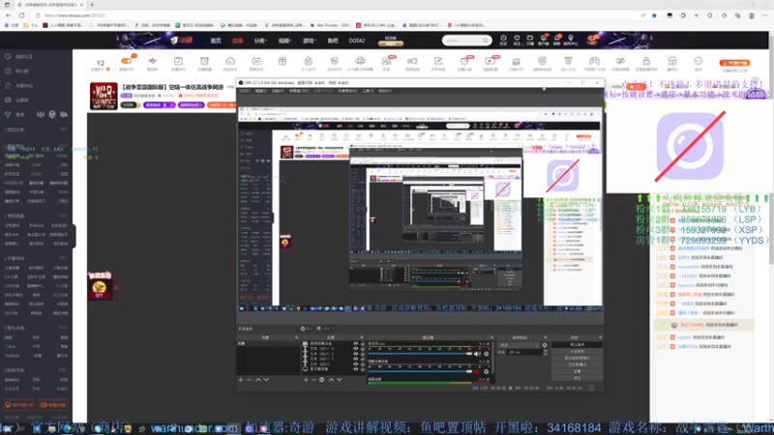Click the alarm clock reminder icon

coord(204,61)
